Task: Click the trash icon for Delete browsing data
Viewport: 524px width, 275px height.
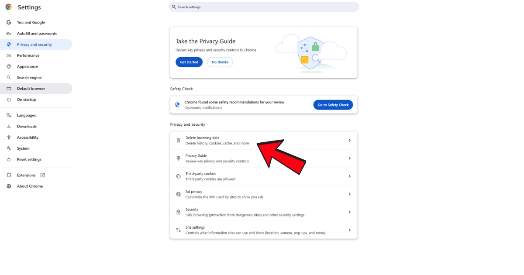Action: click(x=178, y=141)
